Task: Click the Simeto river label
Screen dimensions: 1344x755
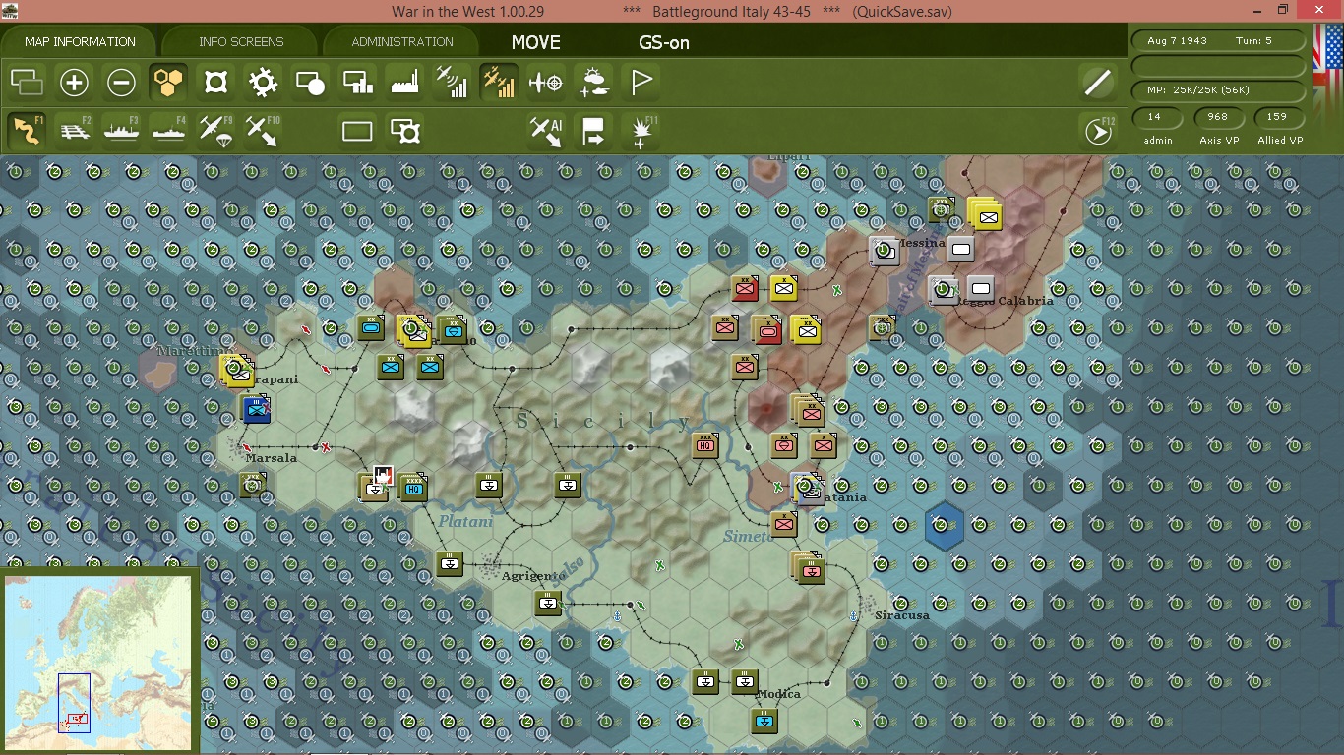Action: point(747,537)
